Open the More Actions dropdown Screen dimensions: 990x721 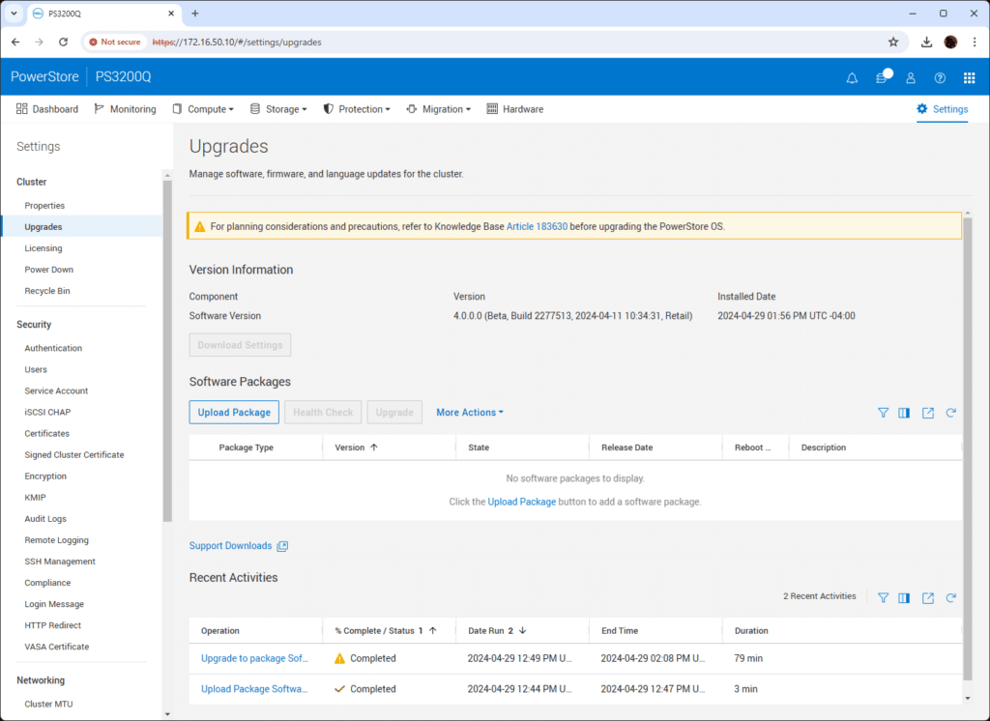(x=470, y=413)
